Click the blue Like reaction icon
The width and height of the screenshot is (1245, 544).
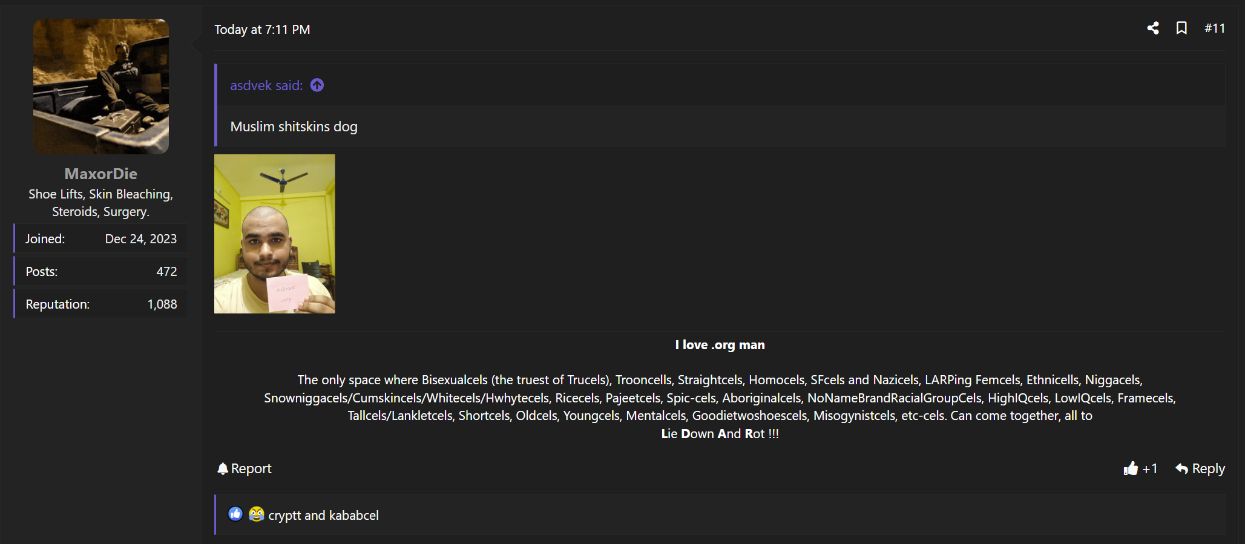pyautogui.click(x=235, y=514)
